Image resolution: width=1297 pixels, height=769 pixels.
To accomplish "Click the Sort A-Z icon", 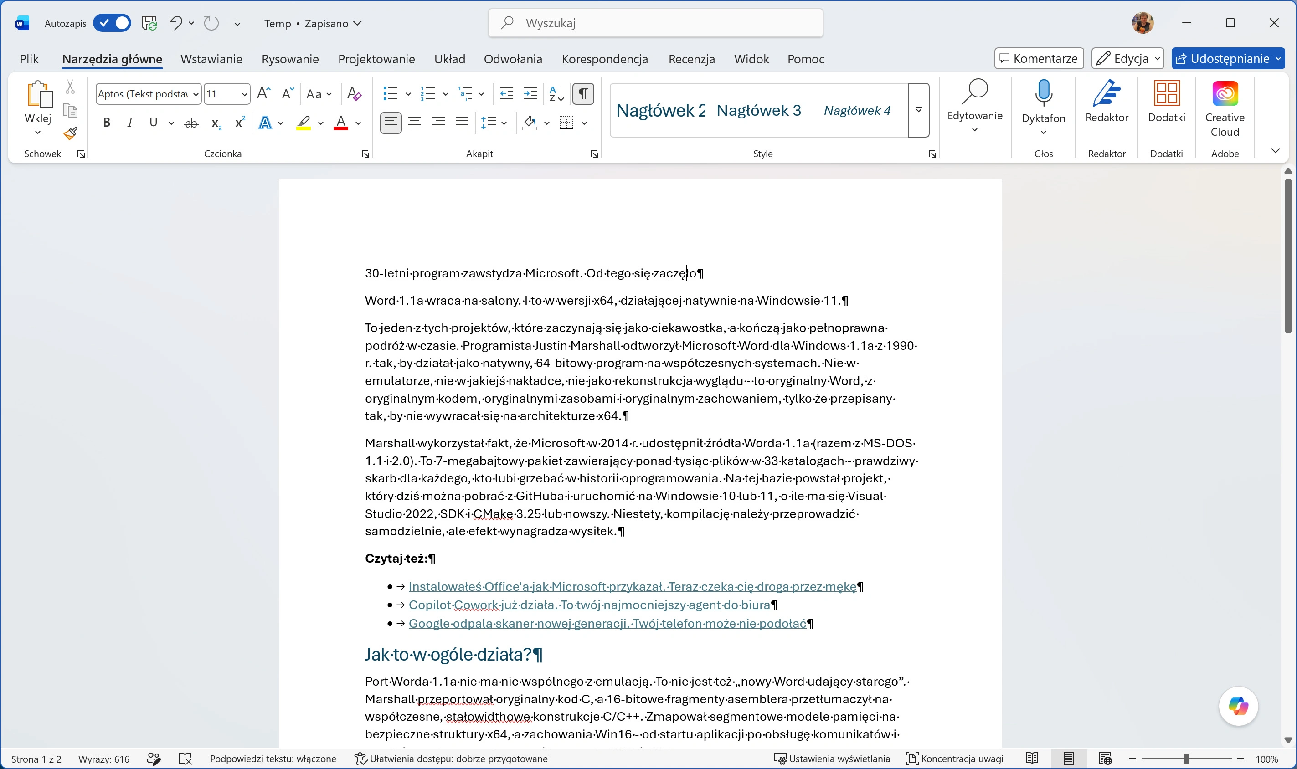I will pyautogui.click(x=556, y=94).
